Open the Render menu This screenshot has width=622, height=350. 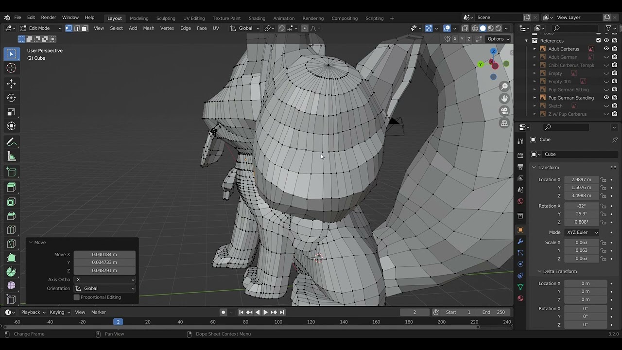(x=49, y=17)
